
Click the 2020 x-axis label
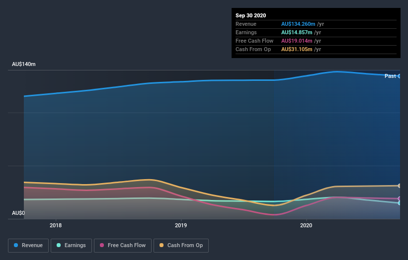tap(306, 225)
